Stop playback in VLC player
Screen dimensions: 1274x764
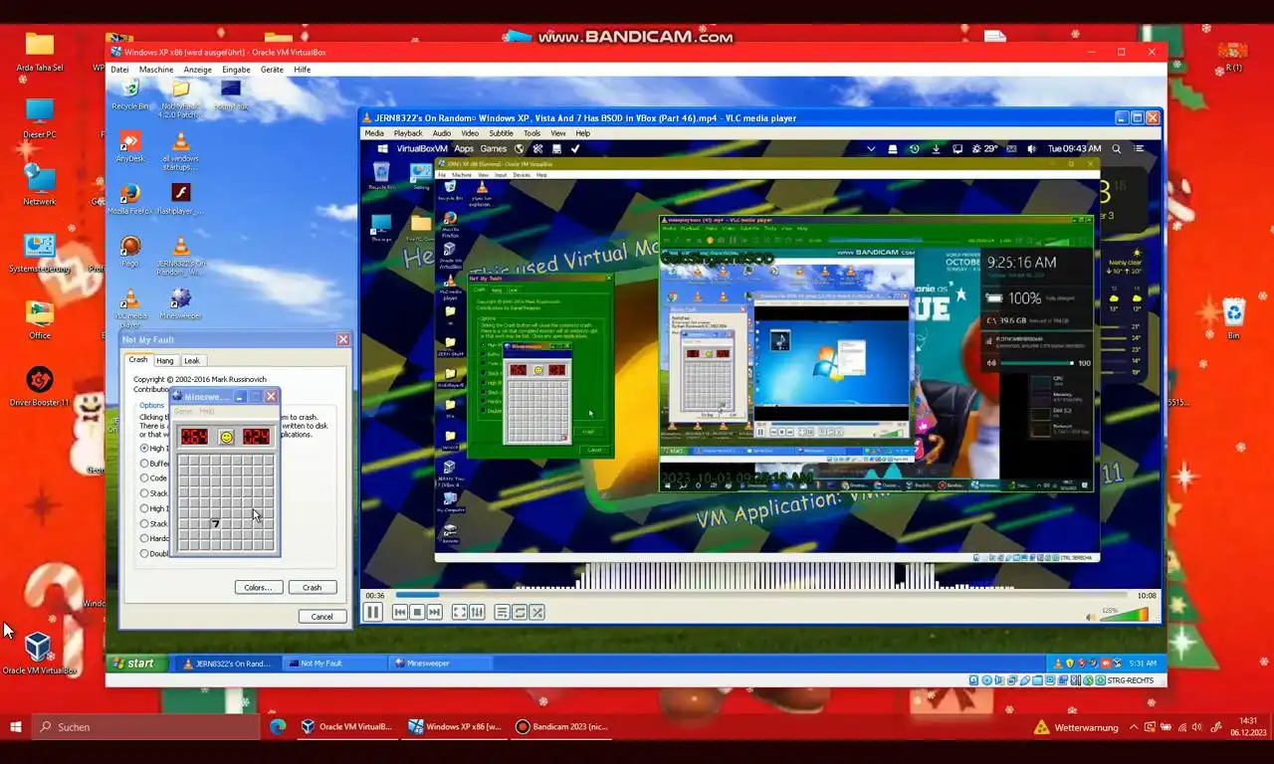click(417, 612)
